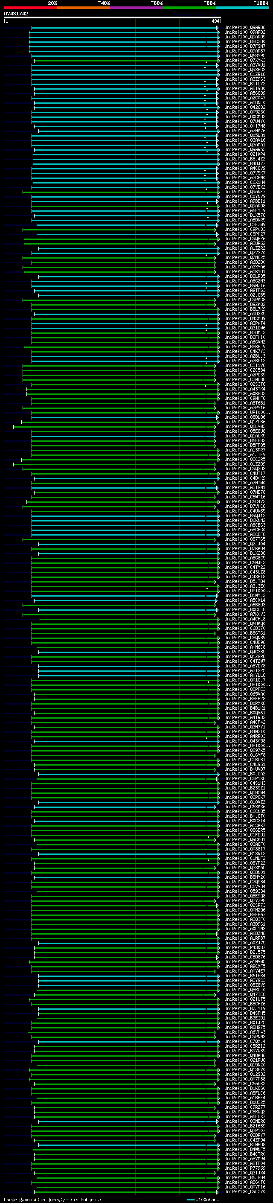Select the UniRef100_B1X578 label
Viewport: 273px width, 1203px height.
pyautogui.click(x=244, y=215)
